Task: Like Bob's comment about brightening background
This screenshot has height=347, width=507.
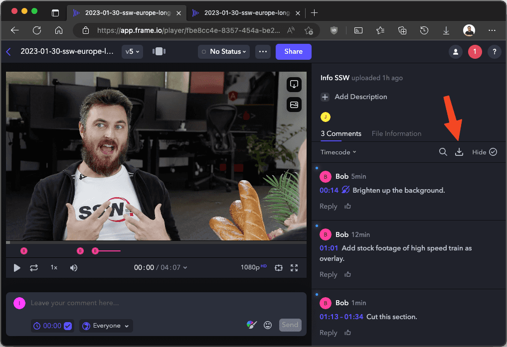Action: tap(348, 206)
